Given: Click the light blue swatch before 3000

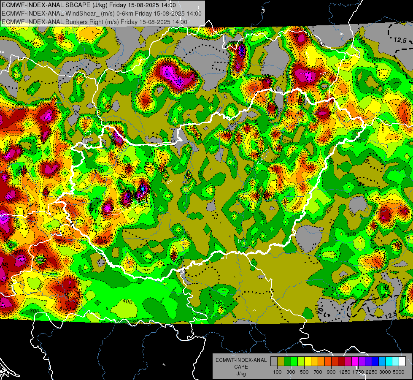Looking at the screenshot, I should [x=382, y=361].
